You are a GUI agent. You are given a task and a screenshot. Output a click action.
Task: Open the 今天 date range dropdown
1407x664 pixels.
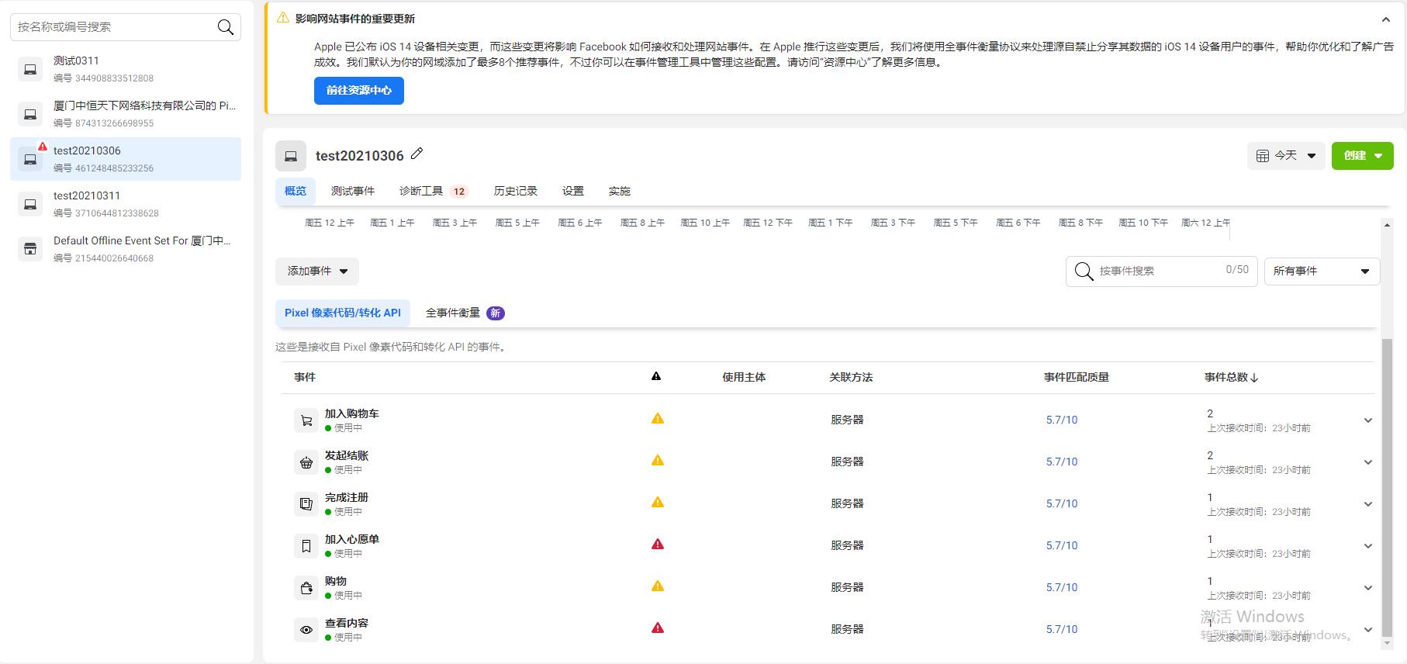(x=1286, y=156)
